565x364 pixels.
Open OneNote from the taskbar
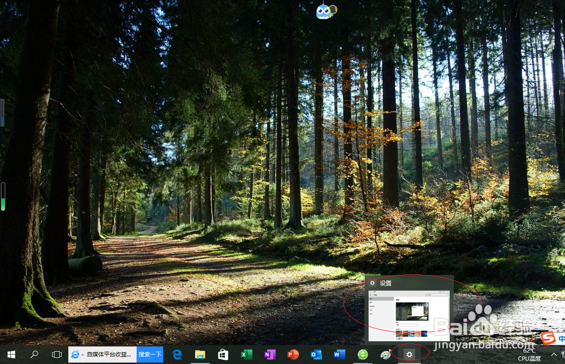(269, 354)
